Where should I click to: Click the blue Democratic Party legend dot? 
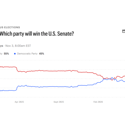pyautogui.click(x=15, y=54)
